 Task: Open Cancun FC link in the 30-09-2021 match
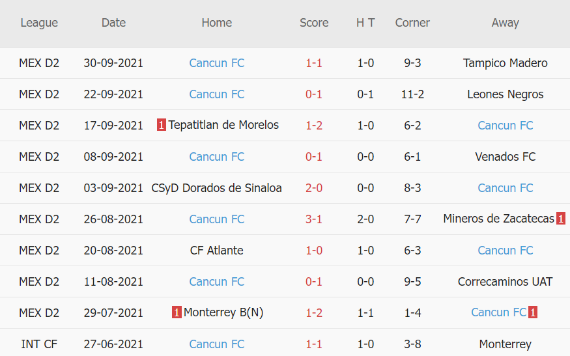pyautogui.click(x=217, y=63)
